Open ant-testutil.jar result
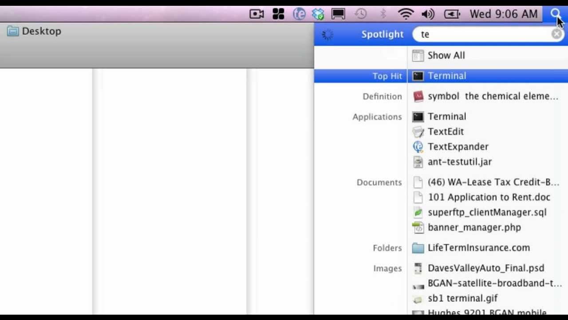 [460, 162]
